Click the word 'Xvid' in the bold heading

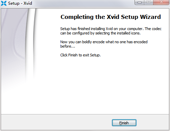113,17
